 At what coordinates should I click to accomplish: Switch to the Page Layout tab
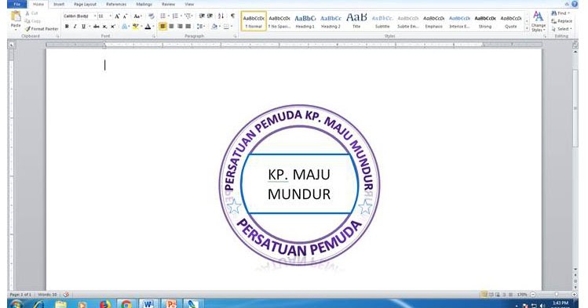pos(85,4)
